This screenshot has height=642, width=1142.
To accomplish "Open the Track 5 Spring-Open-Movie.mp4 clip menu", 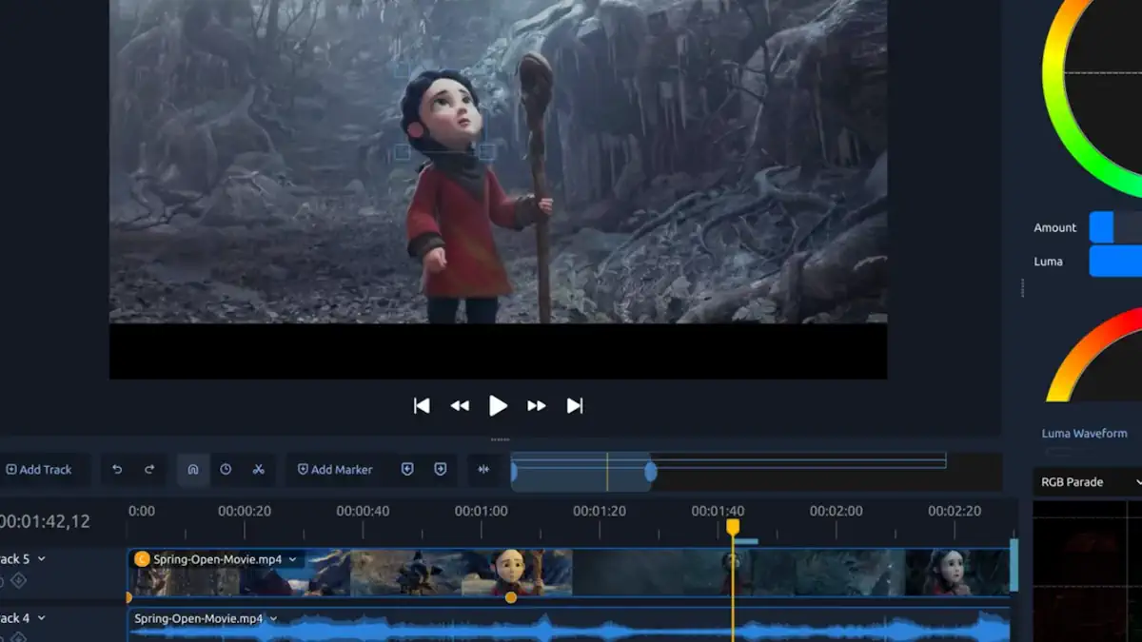I will pyautogui.click(x=293, y=560).
